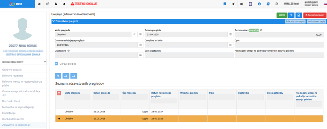The width and height of the screenshot is (327, 129).
Task: Click Dodaj nov zapis button
Action: point(295,21)
